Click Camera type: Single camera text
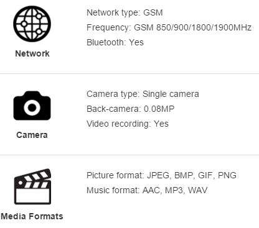The image size is (259, 228). [x=143, y=94]
